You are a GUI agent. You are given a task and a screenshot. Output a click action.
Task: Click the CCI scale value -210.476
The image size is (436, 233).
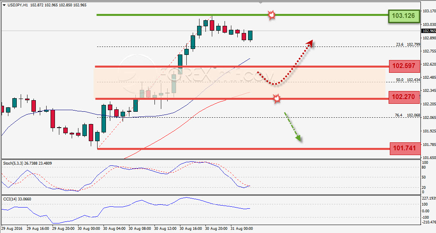click(429, 222)
